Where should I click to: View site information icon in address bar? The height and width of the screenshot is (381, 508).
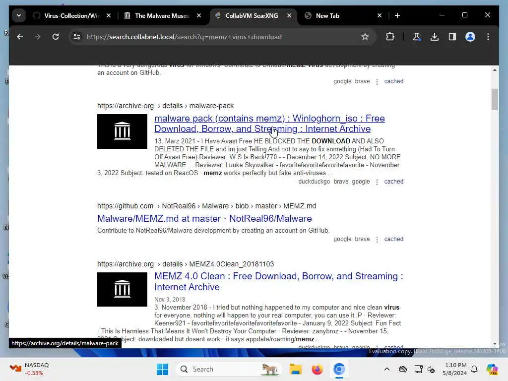[77, 37]
